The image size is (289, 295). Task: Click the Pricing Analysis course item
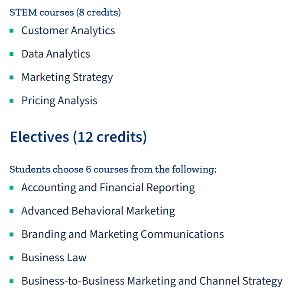[59, 101]
